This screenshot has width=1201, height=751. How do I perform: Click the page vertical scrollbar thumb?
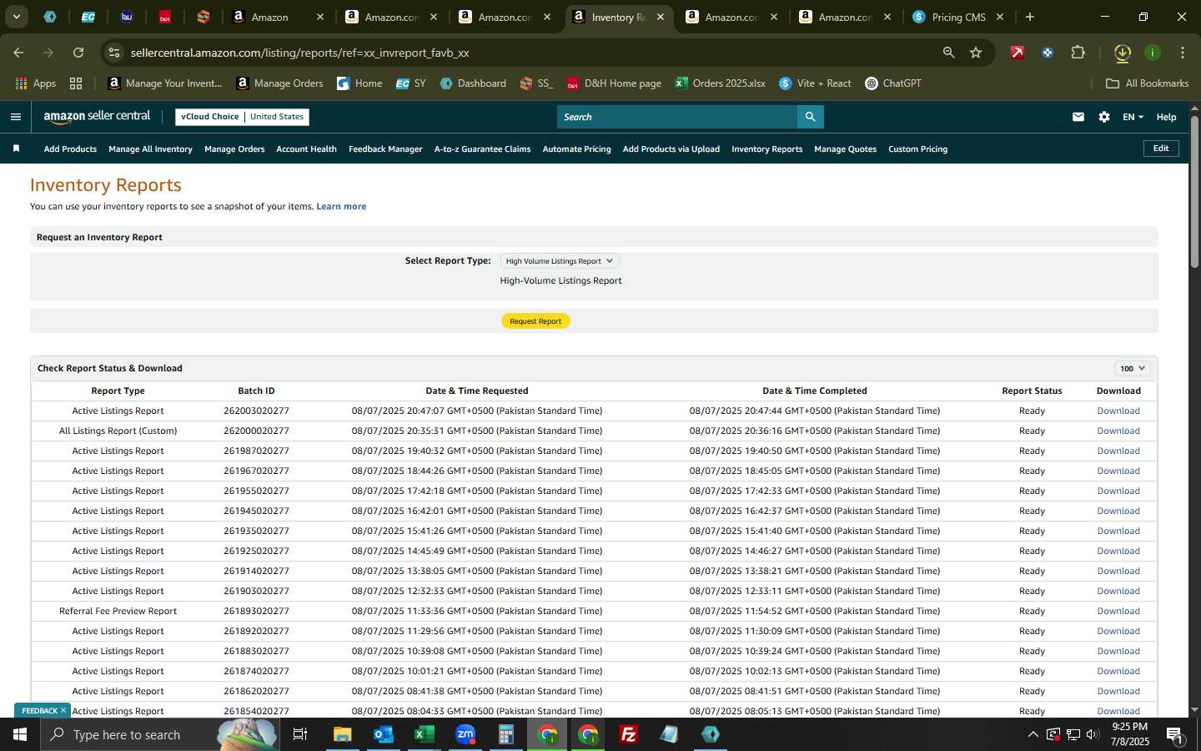(x=1194, y=192)
